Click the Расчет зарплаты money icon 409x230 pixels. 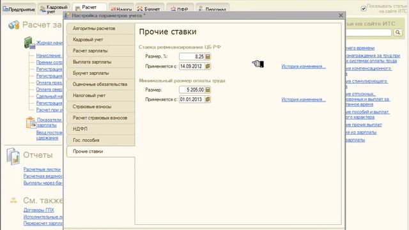click(14, 25)
